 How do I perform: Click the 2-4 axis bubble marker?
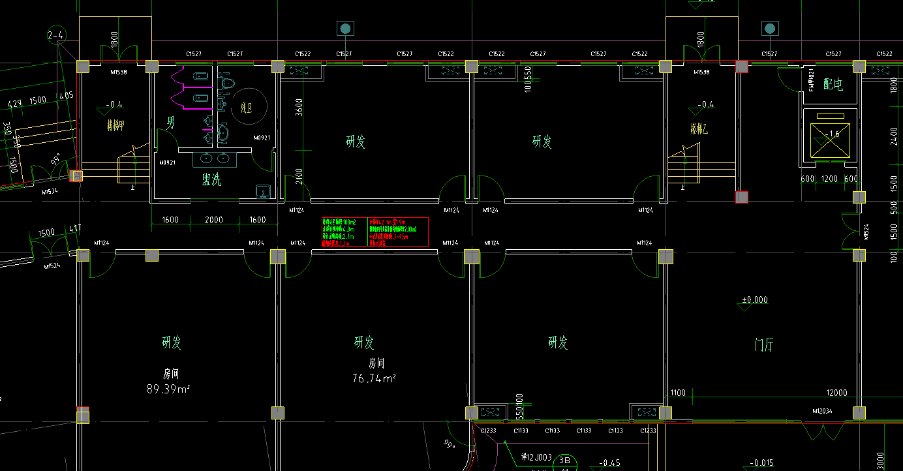[57, 34]
